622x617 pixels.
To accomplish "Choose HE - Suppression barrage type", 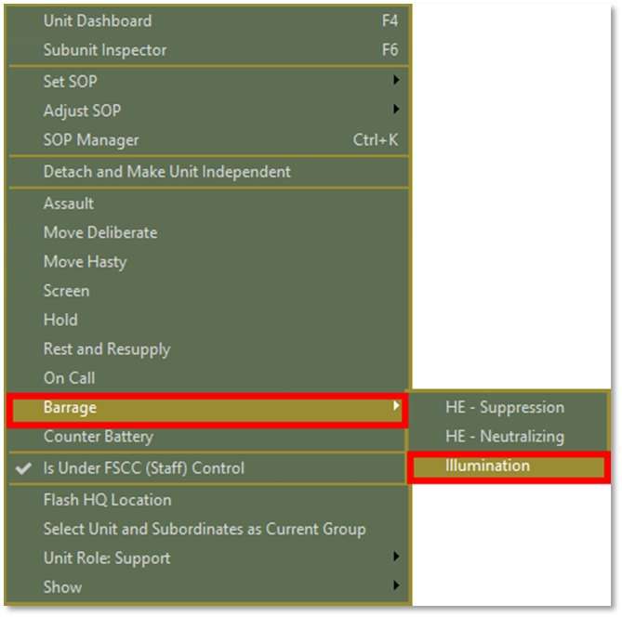I will pyautogui.click(x=505, y=408).
